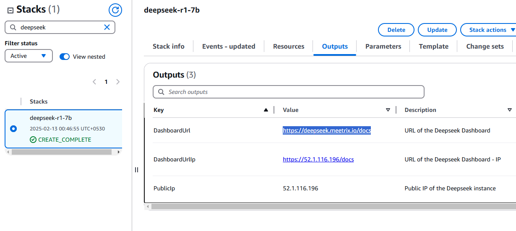
Task: Switch to the Events - updated tab
Action: point(229,47)
